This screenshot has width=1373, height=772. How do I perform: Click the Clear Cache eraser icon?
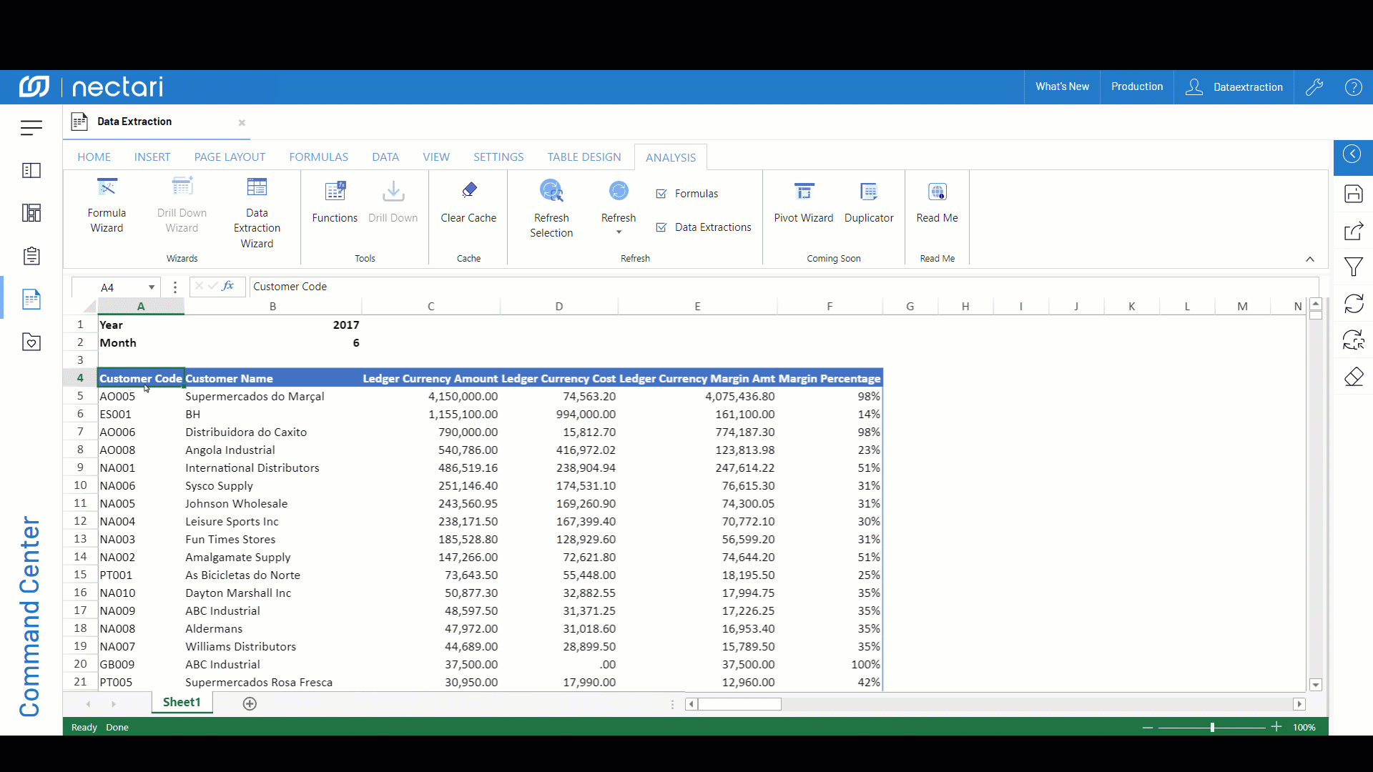point(469,190)
